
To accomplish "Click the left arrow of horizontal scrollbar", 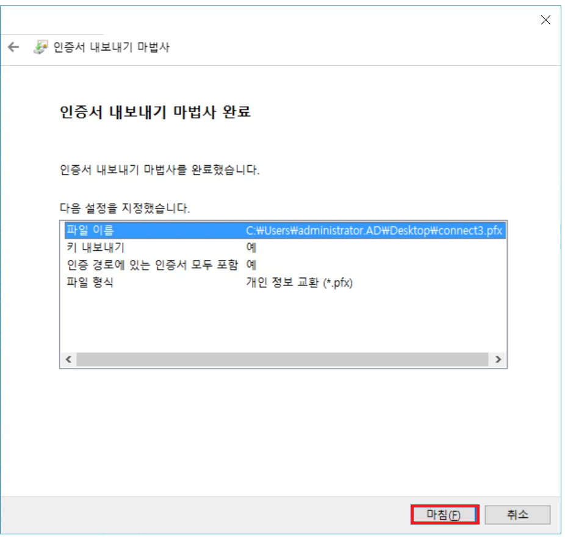I will (68, 360).
